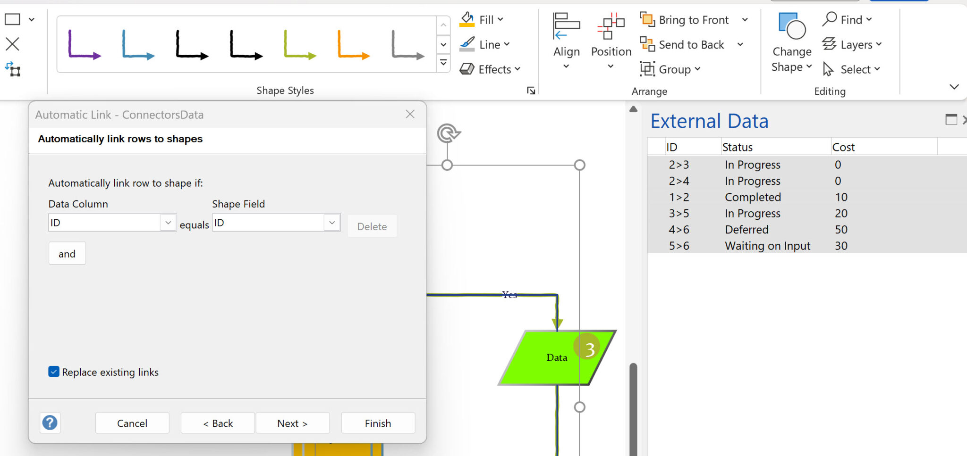Expand the Shape Field ID dropdown

click(332, 222)
